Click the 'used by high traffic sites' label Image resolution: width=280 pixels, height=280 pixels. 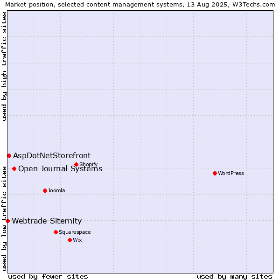click(x=4, y=66)
